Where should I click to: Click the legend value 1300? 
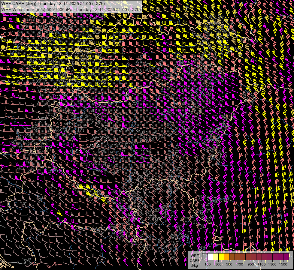click(272, 264)
